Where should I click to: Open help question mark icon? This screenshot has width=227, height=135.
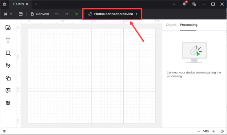tap(222, 131)
